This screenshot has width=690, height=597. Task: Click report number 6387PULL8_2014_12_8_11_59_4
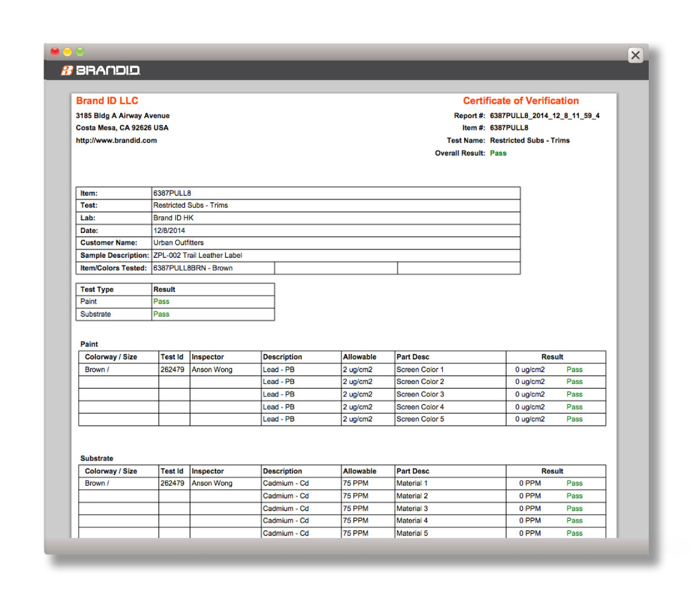[x=544, y=116]
